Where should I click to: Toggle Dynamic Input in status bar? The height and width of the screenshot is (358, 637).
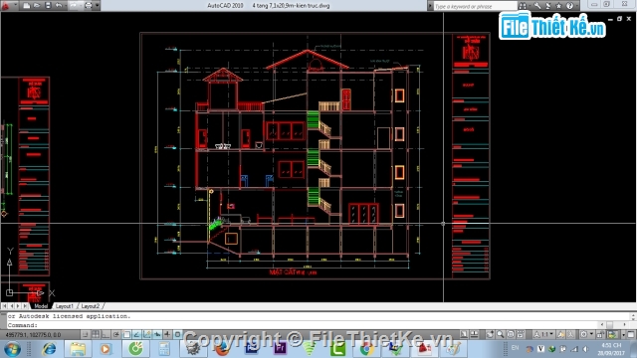point(157,334)
